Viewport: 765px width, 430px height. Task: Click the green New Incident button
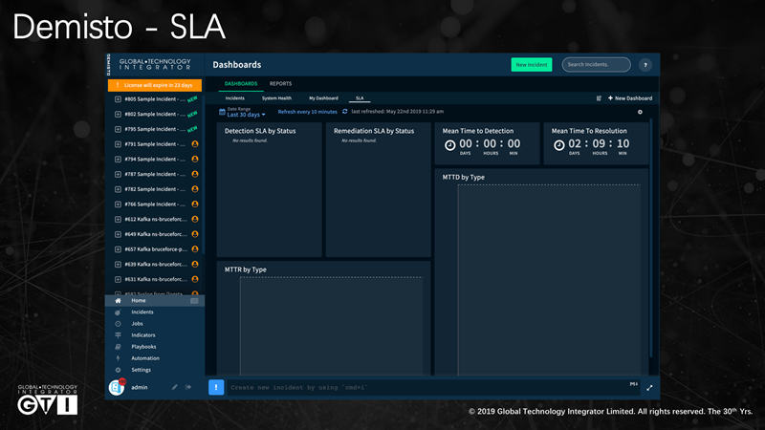pos(532,65)
